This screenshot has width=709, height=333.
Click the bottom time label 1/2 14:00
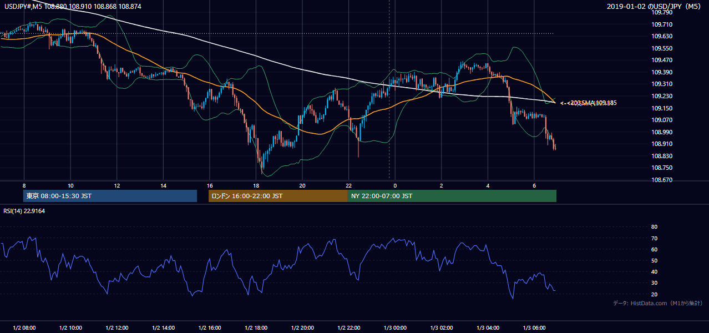click(163, 327)
